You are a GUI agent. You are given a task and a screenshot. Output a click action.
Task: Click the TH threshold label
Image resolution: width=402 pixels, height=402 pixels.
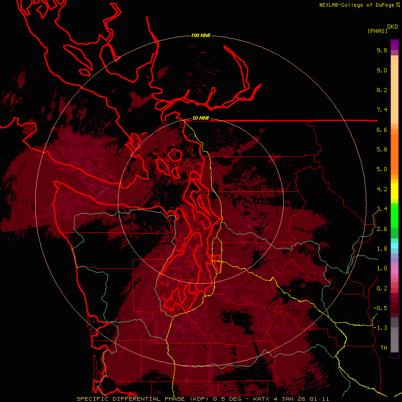(384, 348)
